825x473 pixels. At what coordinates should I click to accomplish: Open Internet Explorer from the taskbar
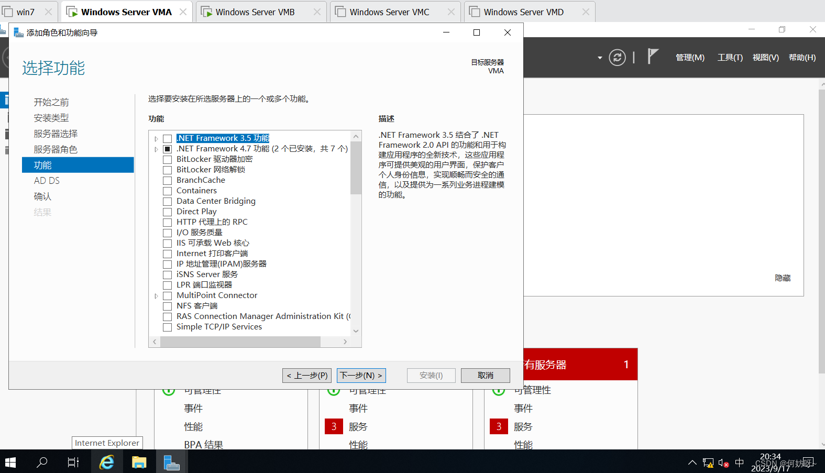click(x=107, y=462)
